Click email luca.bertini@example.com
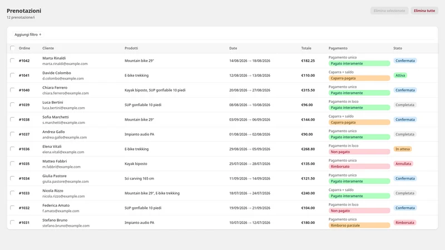445x250 pixels. (x=63, y=108)
